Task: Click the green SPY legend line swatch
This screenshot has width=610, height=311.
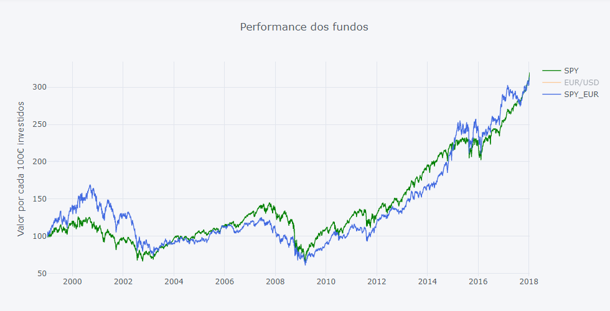Action: point(551,71)
